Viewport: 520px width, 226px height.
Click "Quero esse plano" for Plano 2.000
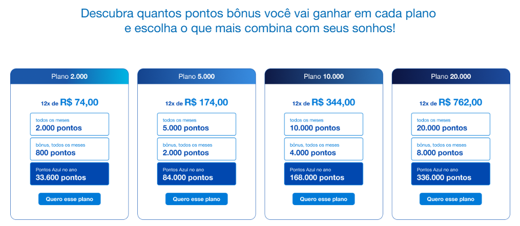tap(69, 199)
